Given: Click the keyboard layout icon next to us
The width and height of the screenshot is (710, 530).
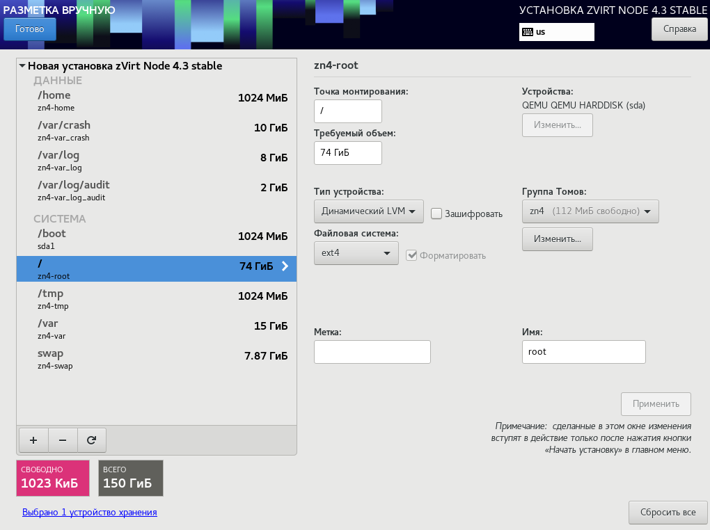Looking at the screenshot, I should coord(528,32).
